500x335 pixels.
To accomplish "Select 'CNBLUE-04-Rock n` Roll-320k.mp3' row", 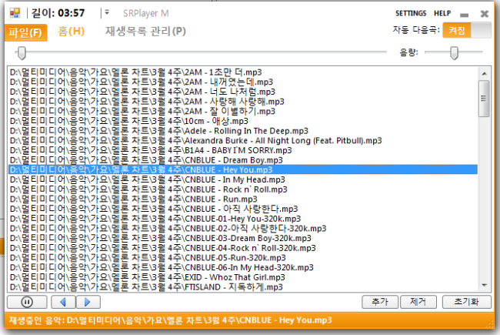I will click(x=242, y=248).
